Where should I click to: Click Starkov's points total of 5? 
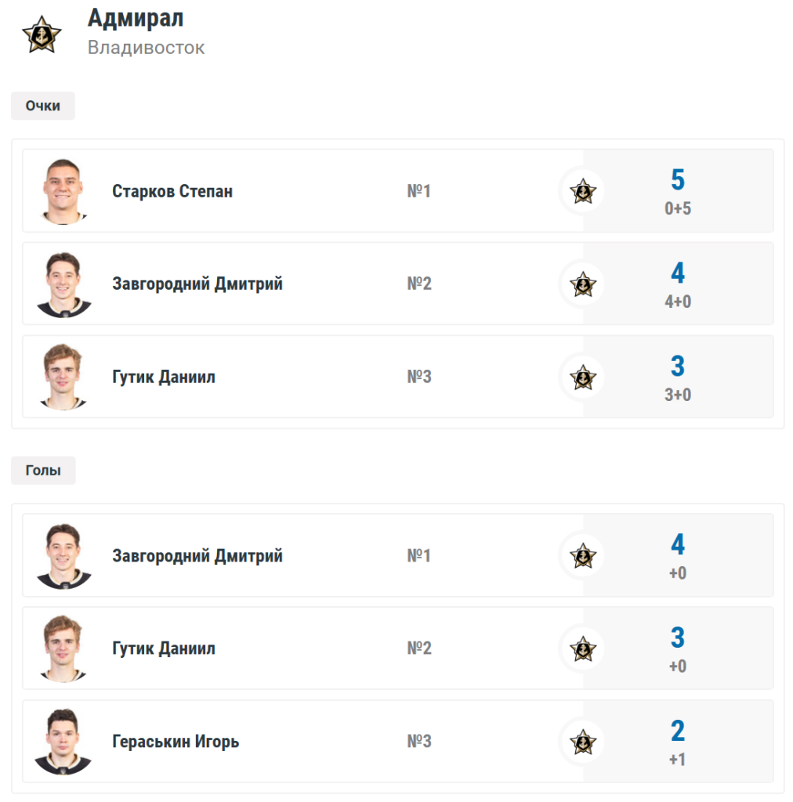[678, 181]
